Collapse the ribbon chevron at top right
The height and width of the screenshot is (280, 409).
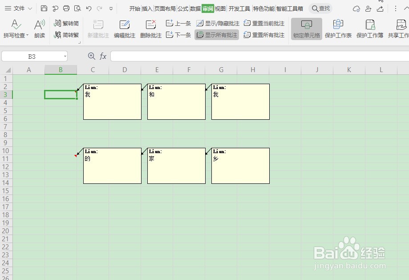406,8
